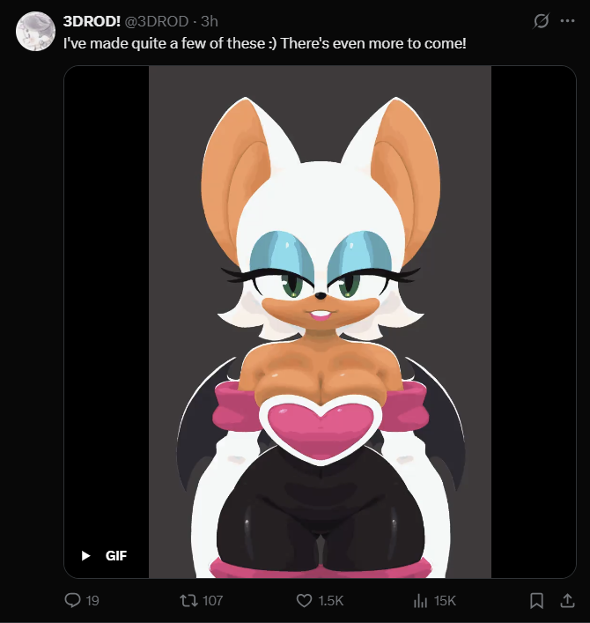Click the repost count 107
Viewport: 590px width, 623px height.
coord(213,600)
